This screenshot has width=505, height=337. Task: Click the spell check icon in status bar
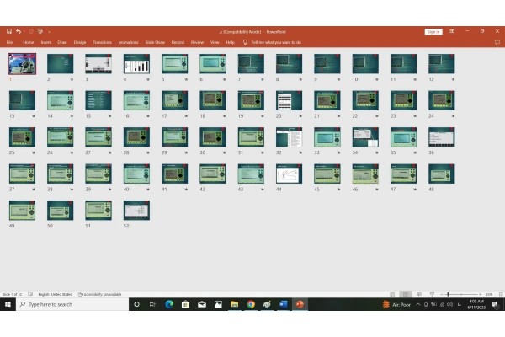click(x=30, y=294)
